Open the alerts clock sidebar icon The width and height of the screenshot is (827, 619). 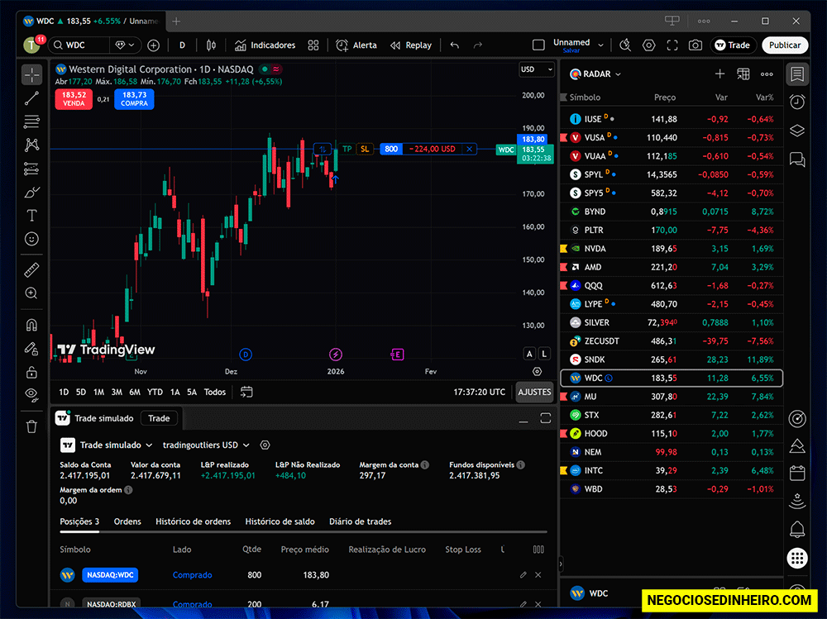797,102
